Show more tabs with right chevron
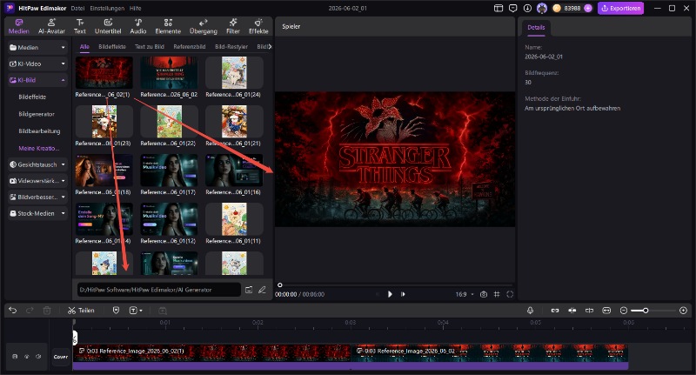This screenshot has width=696, height=375. point(270,47)
